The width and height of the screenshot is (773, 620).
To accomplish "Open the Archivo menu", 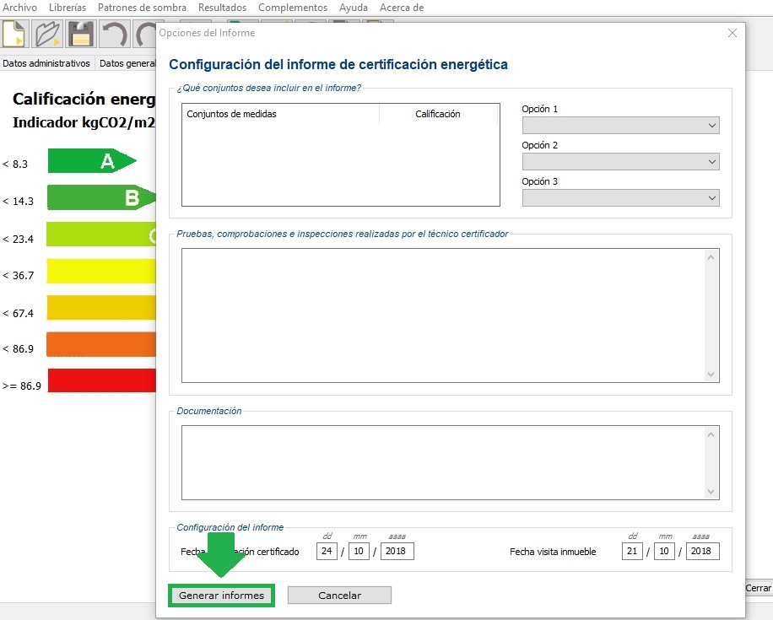I will pyautogui.click(x=20, y=8).
